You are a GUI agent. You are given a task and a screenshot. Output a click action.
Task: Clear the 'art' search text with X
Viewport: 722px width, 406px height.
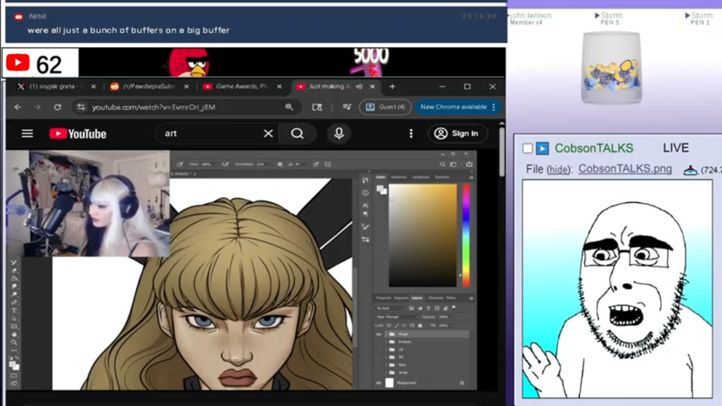[x=268, y=133]
